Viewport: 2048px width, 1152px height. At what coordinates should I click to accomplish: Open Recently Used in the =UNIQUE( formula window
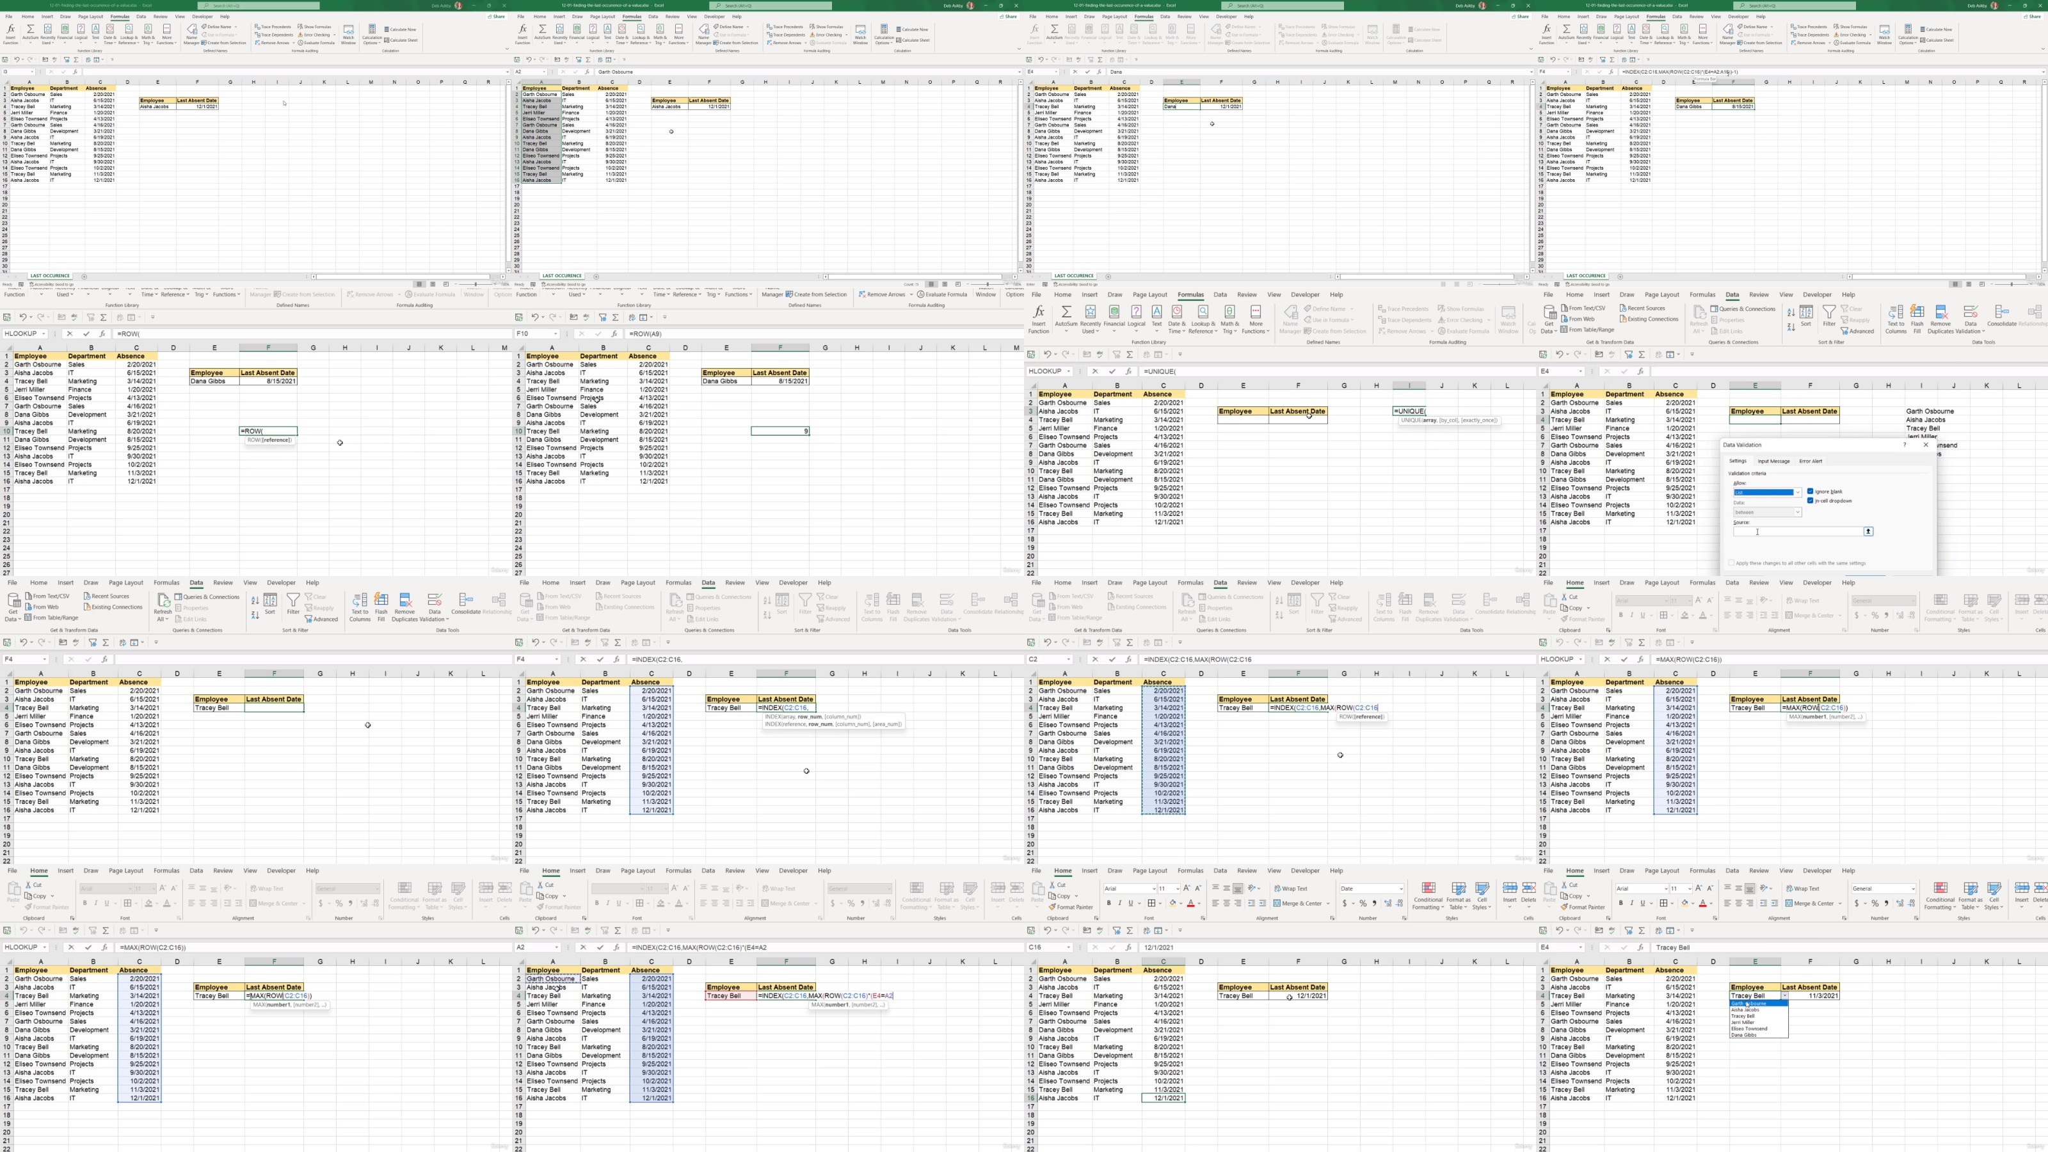click(1090, 319)
